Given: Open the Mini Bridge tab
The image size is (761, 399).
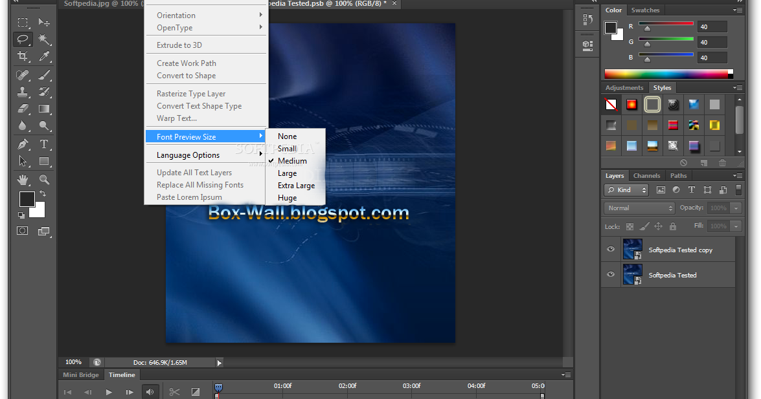Looking at the screenshot, I should (80, 375).
